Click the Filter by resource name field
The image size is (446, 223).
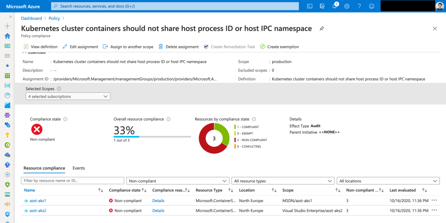[73, 181]
